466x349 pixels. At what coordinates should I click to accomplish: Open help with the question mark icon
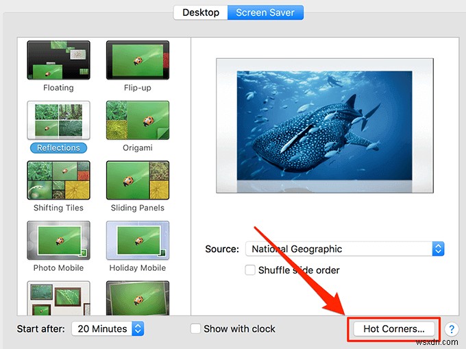[x=452, y=329]
